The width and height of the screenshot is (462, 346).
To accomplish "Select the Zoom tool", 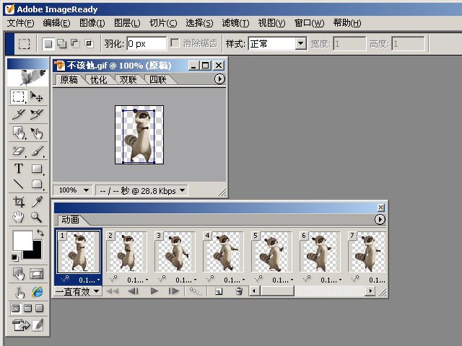I will (37, 217).
